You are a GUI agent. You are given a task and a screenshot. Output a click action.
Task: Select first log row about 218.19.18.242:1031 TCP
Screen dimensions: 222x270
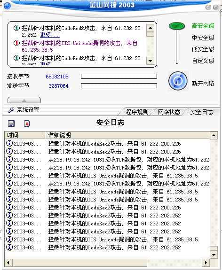pos(107,160)
